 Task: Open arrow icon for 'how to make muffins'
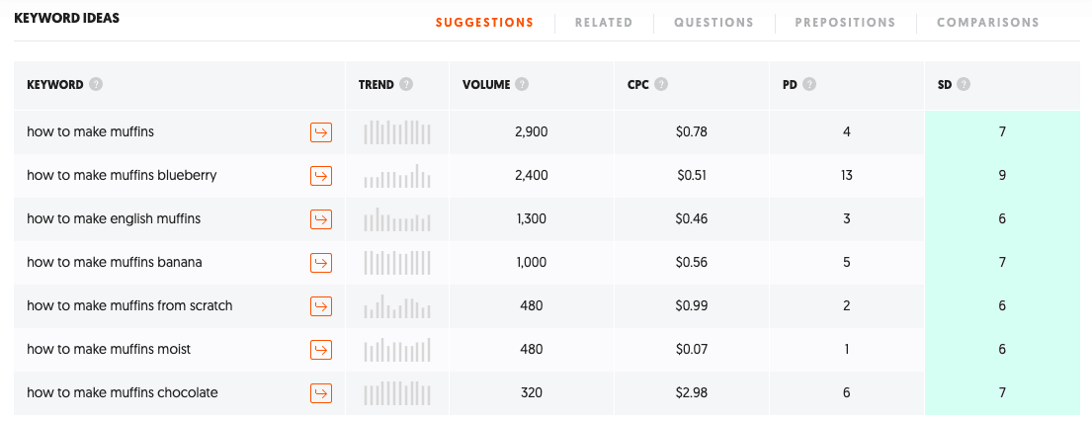point(320,131)
